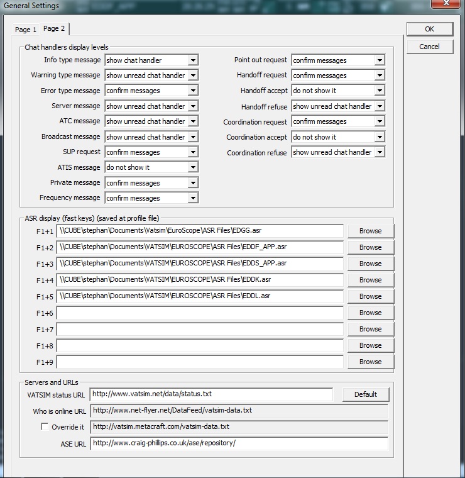465x478 pixels.
Task: Click the Who is online URL field
Action: pyautogui.click(x=239, y=411)
